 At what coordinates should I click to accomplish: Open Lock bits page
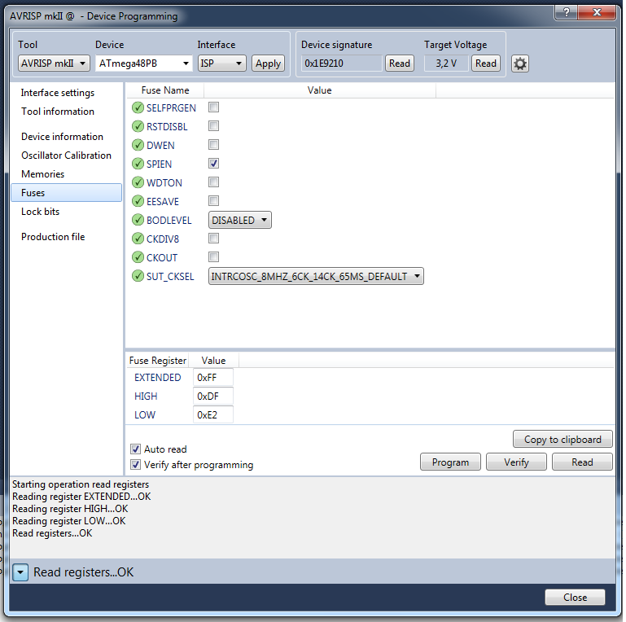[41, 212]
